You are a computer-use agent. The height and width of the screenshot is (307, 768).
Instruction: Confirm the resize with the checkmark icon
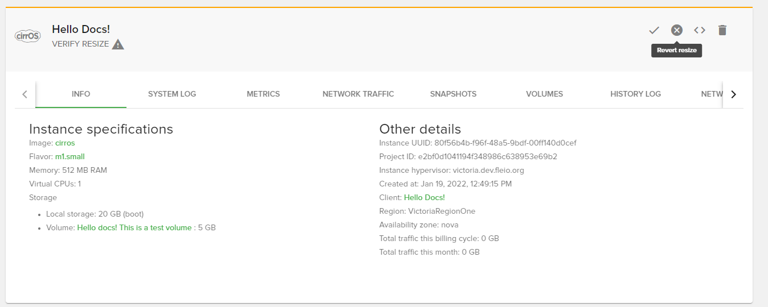click(653, 30)
